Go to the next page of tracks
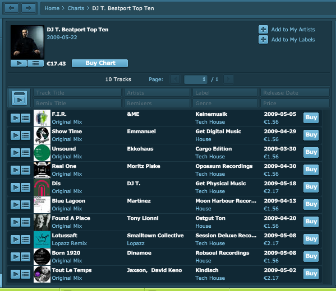336x291 pixels. (228, 79)
